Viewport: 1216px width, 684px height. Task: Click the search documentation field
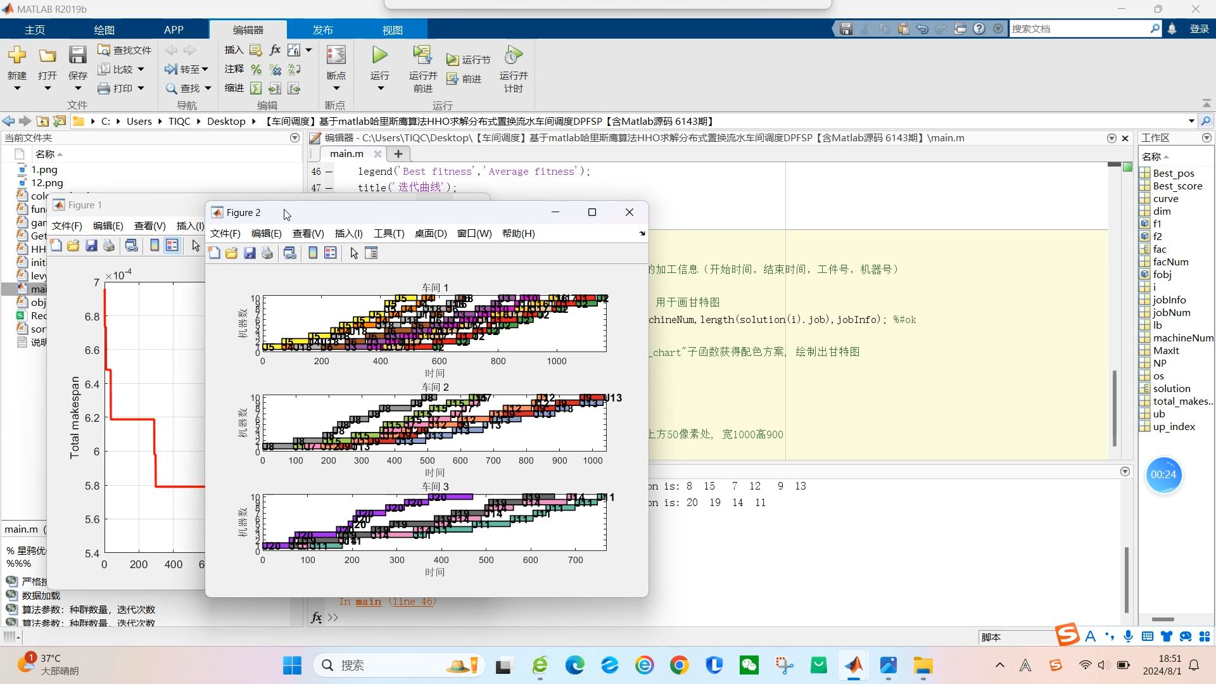pos(1080,28)
